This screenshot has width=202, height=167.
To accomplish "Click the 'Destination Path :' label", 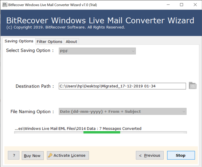I will tap(35, 86).
